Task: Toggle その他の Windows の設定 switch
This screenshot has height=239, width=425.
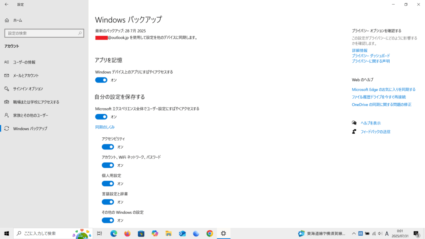Action: tap(108, 220)
